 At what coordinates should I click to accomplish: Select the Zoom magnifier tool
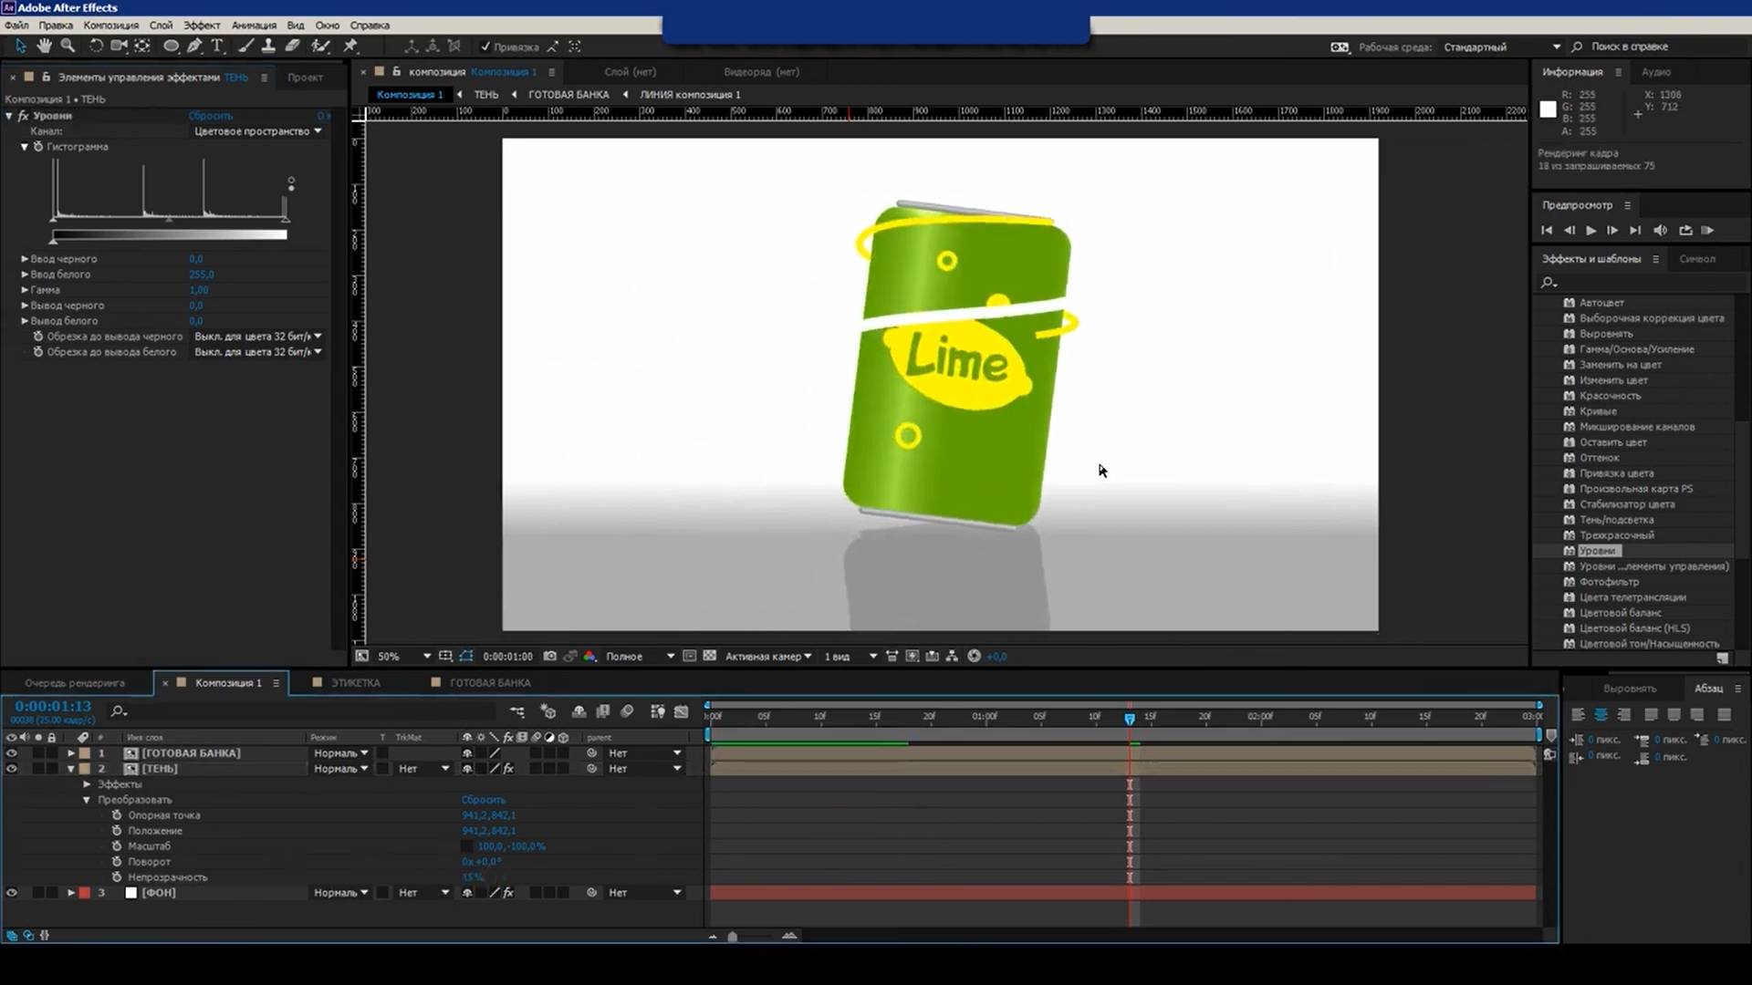68,46
